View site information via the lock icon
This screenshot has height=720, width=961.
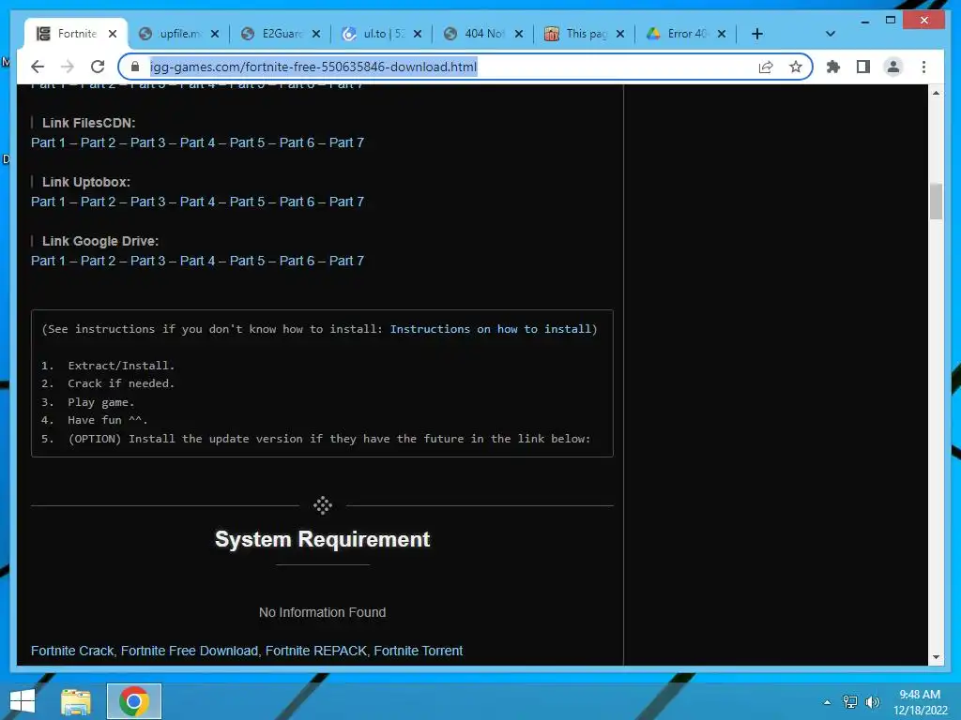click(135, 67)
